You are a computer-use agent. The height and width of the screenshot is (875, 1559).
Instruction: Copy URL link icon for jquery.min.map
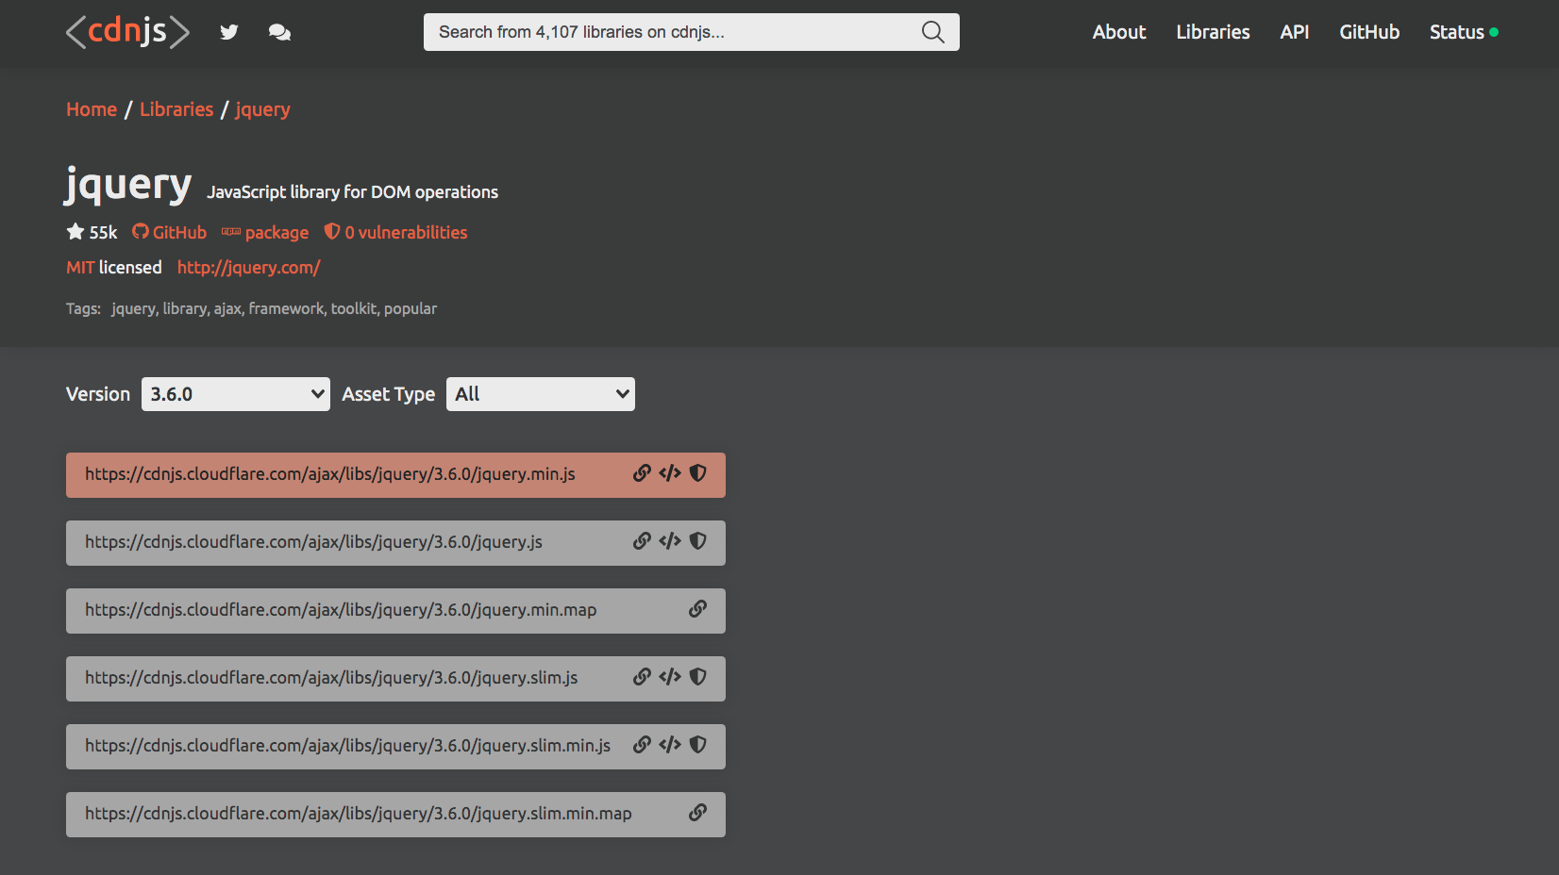point(697,609)
